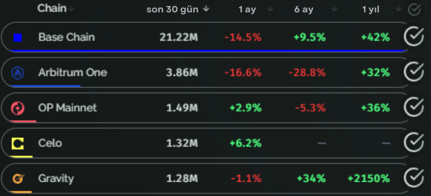The width and height of the screenshot is (431, 196).
Task: Click the 1.32M value
Action: [182, 143]
